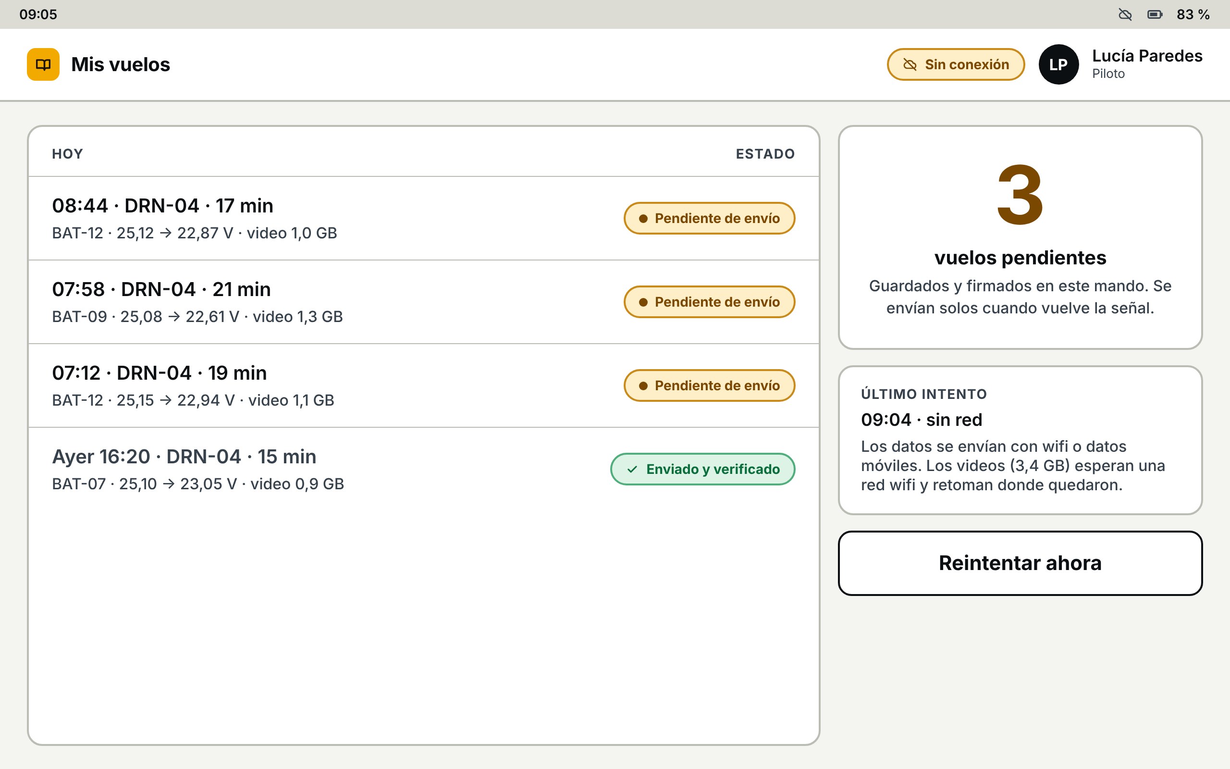Open the LP user avatar
Image resolution: width=1230 pixels, height=769 pixels.
[1059, 64]
